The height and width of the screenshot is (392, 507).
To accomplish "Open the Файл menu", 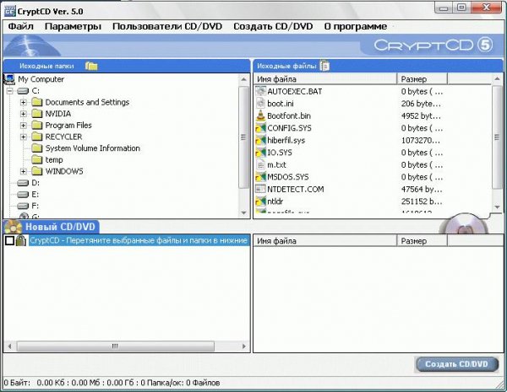I will point(20,26).
